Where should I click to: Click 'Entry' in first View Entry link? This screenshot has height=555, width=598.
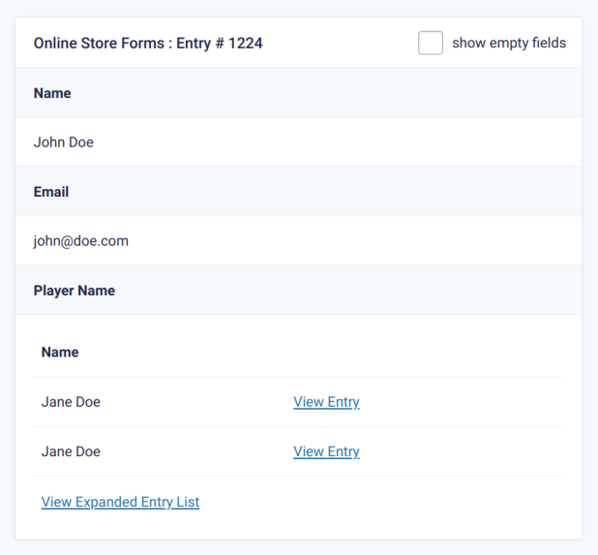point(344,402)
